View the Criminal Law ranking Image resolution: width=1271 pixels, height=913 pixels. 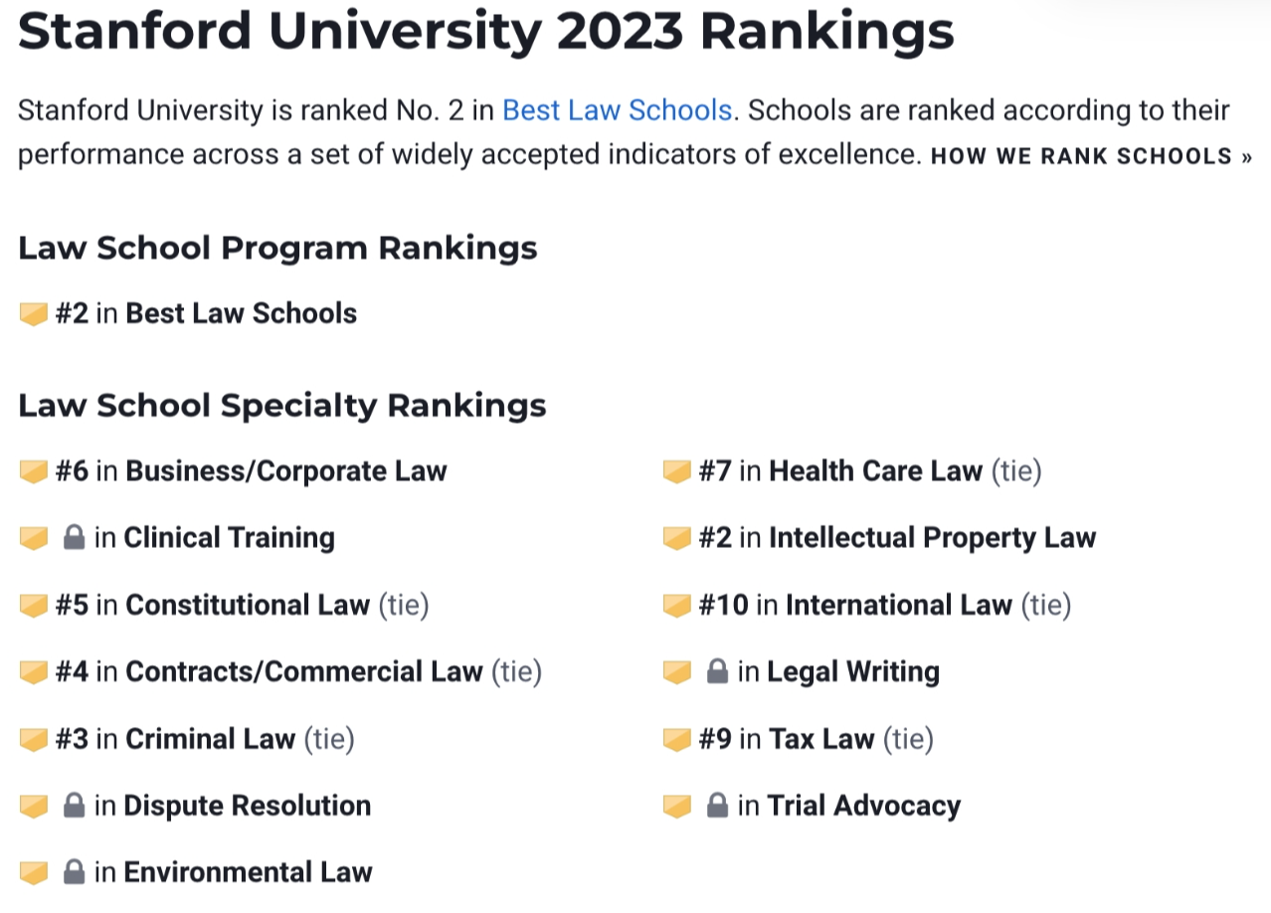pos(210,739)
